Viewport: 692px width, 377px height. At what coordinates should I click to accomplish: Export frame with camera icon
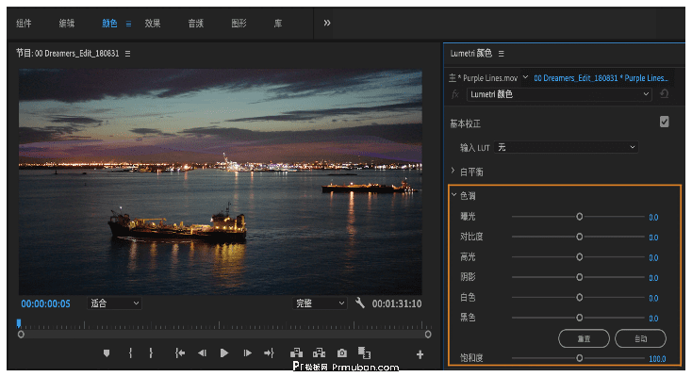coord(342,353)
